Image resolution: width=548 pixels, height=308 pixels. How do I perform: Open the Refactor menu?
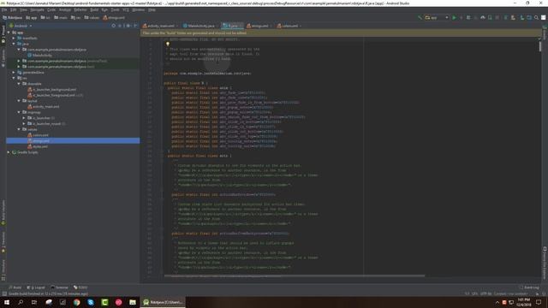80,9
